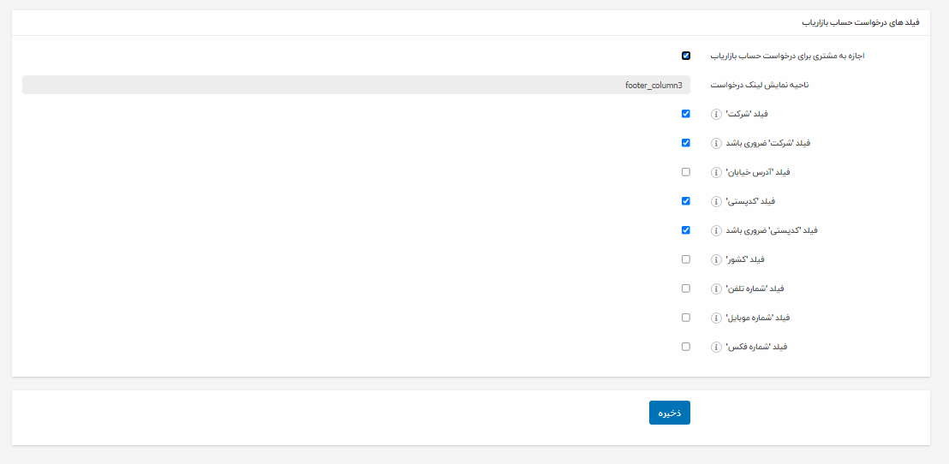Viewport: 949px width, 464px height.
Task: Show info tooltip icon for 'کدپستی' field
Action: click(x=717, y=201)
